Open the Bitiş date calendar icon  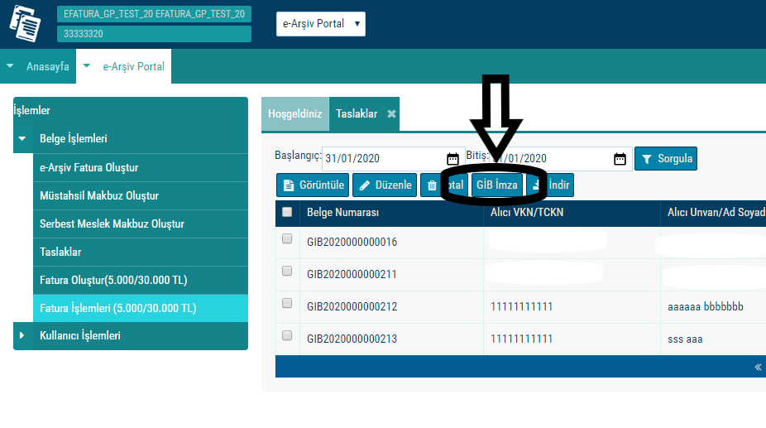620,159
